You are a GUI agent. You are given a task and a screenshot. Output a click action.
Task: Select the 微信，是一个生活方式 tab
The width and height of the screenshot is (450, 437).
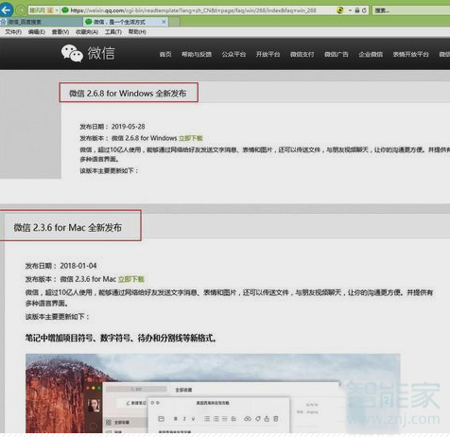[x=126, y=22]
